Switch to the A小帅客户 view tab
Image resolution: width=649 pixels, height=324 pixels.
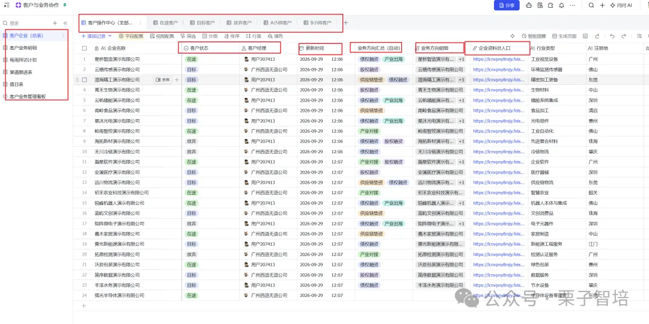click(278, 23)
